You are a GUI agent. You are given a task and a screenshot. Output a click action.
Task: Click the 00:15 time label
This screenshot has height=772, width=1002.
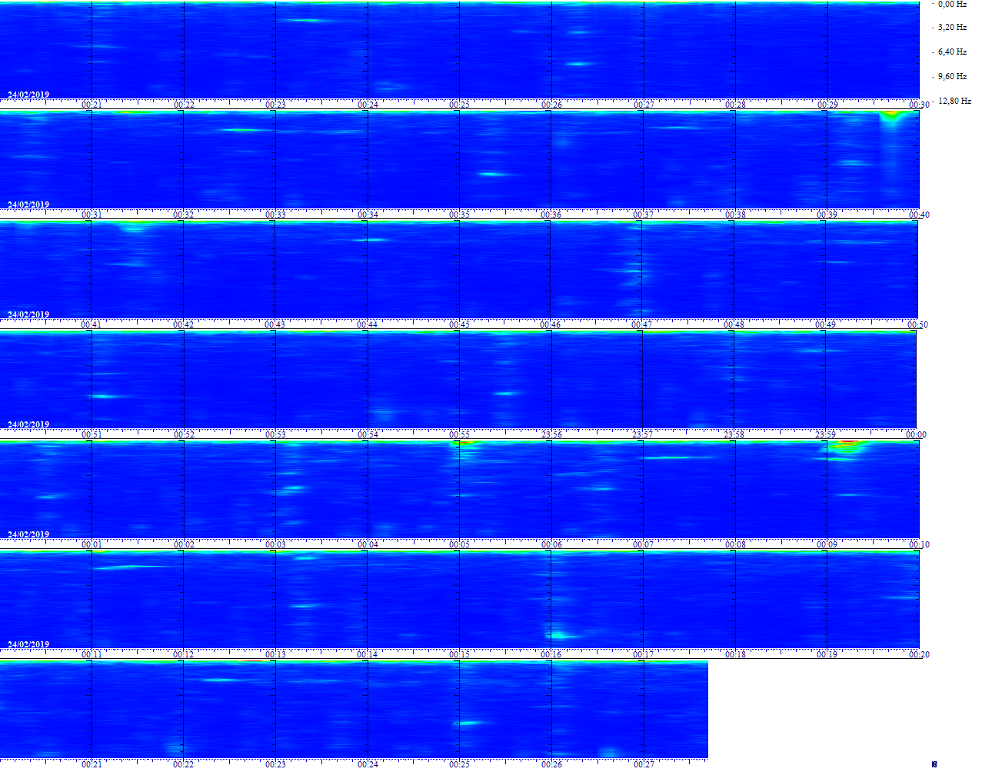point(459,654)
